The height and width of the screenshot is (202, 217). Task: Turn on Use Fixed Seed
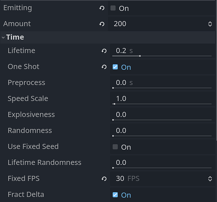pos(115,147)
